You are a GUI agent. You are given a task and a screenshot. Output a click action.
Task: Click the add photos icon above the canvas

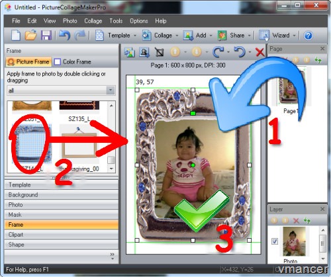click(x=130, y=52)
